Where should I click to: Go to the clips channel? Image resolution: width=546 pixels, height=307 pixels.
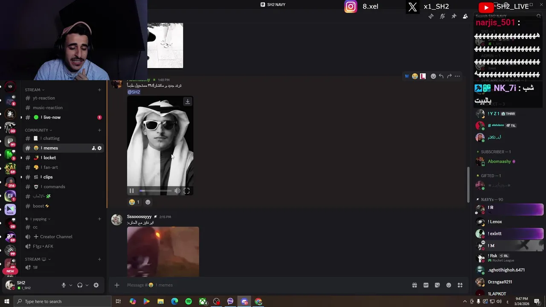click(x=63, y=177)
